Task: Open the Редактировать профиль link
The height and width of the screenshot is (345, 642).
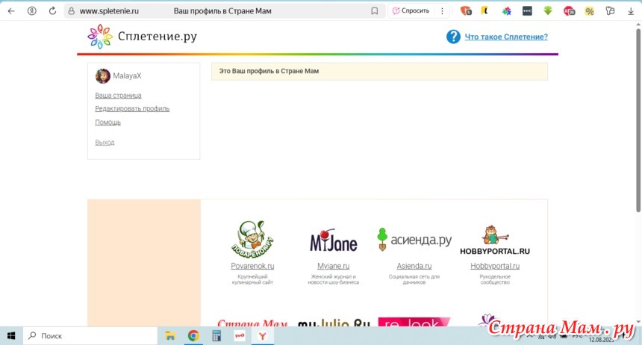Action: [132, 108]
